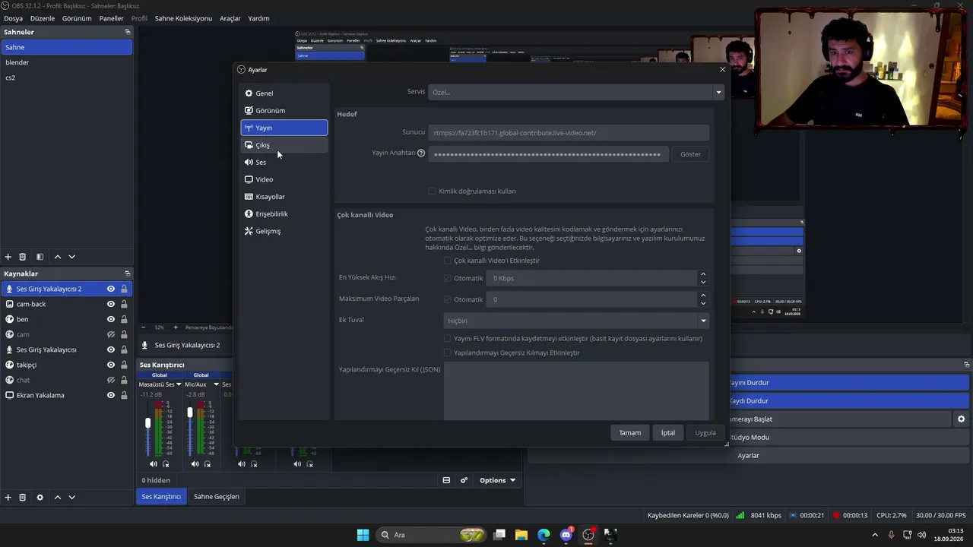Open the Video settings category
This screenshot has height=547, width=973.
pyautogui.click(x=284, y=179)
